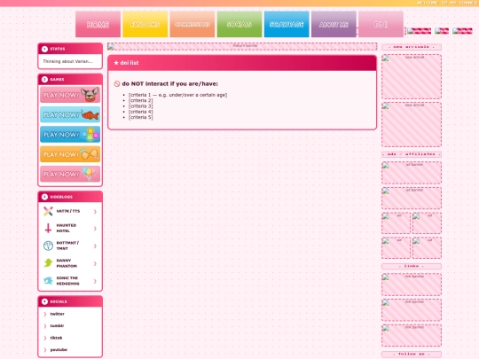
Task: Click the orange Play Now button
Action: coord(70,154)
